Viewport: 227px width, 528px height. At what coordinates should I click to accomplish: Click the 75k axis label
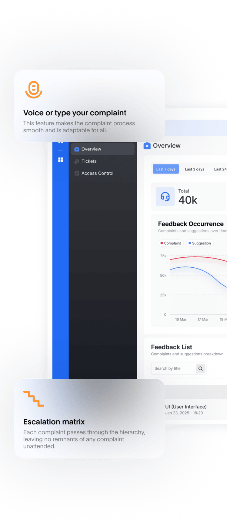(x=163, y=256)
